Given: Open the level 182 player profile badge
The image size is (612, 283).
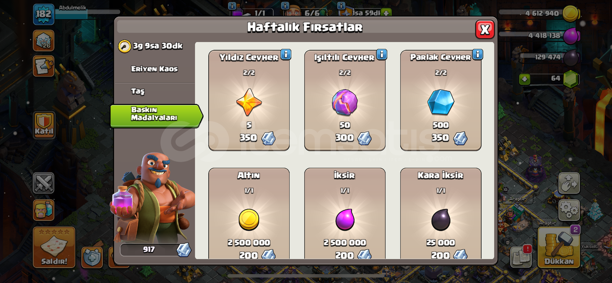Looking at the screenshot, I should coord(44,14).
